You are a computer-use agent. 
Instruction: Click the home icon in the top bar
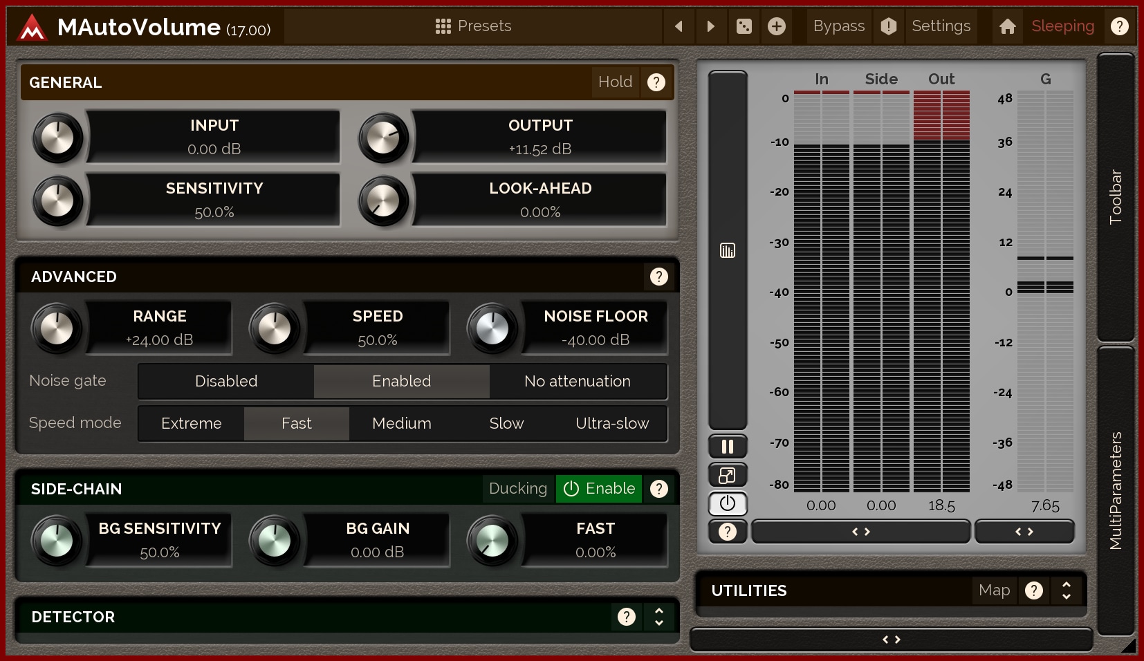[1007, 26]
